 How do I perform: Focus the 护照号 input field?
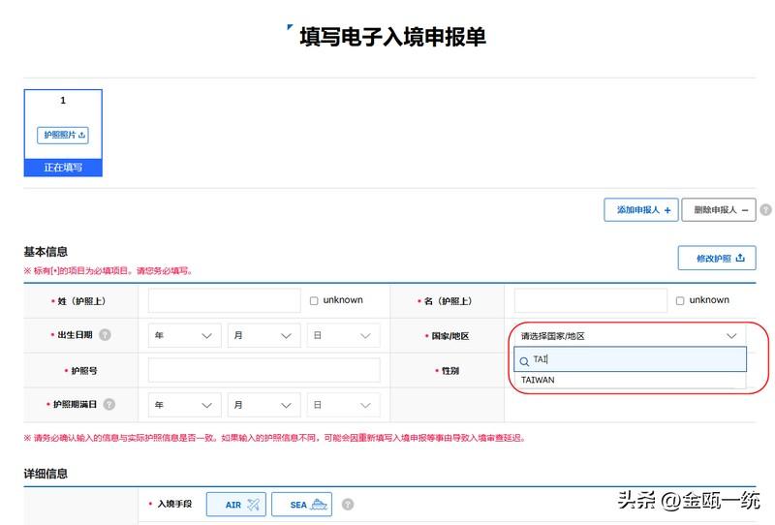[x=263, y=370]
